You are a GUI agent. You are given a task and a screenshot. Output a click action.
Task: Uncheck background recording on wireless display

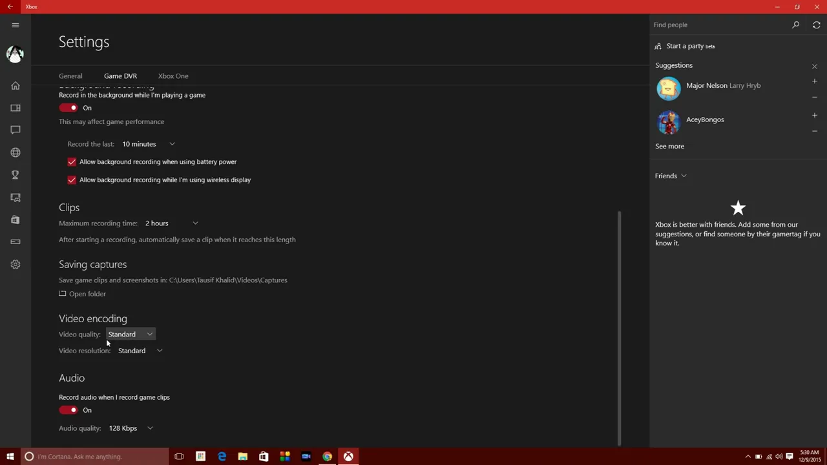[72, 180]
